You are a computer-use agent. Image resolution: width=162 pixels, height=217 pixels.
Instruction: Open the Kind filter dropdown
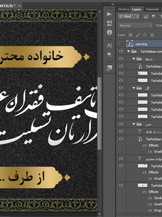point(129,17)
